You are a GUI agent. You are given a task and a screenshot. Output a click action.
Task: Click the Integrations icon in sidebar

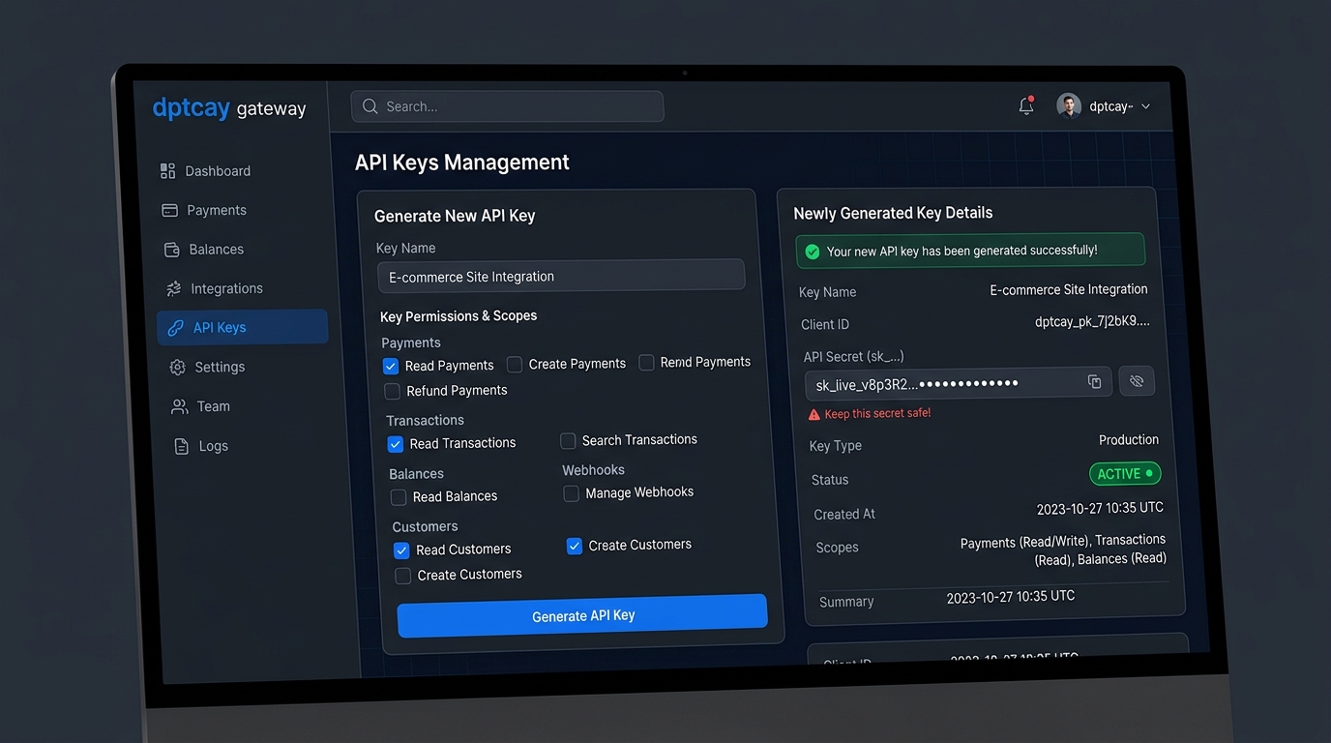pyautogui.click(x=173, y=288)
